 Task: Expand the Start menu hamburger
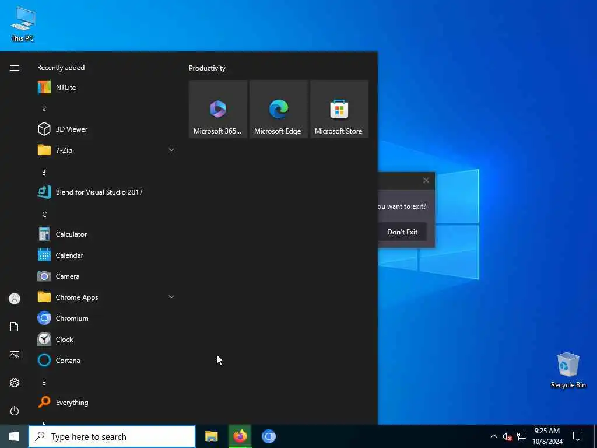coord(15,68)
